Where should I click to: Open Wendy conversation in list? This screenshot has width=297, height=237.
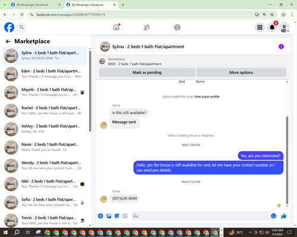(44, 165)
